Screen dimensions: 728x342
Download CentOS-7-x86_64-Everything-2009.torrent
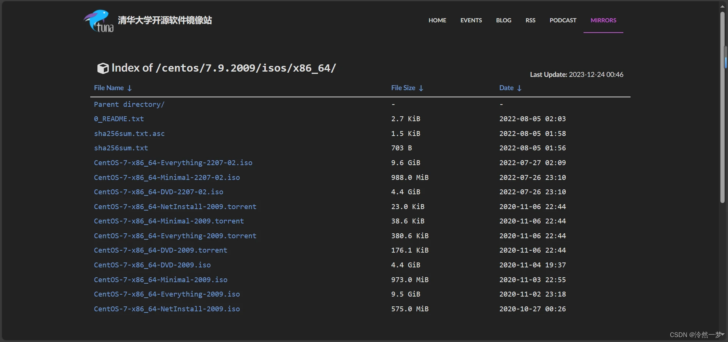175,236
